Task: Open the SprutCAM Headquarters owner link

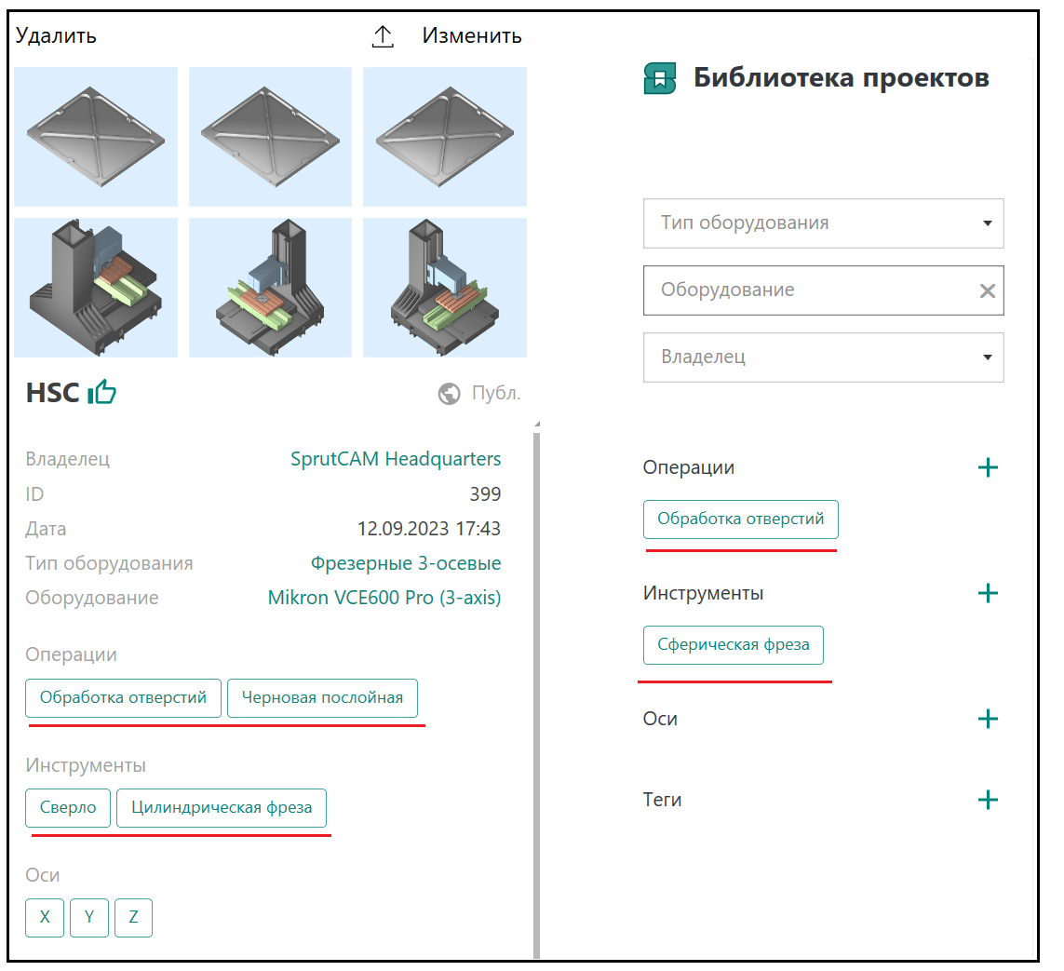Action: click(396, 459)
